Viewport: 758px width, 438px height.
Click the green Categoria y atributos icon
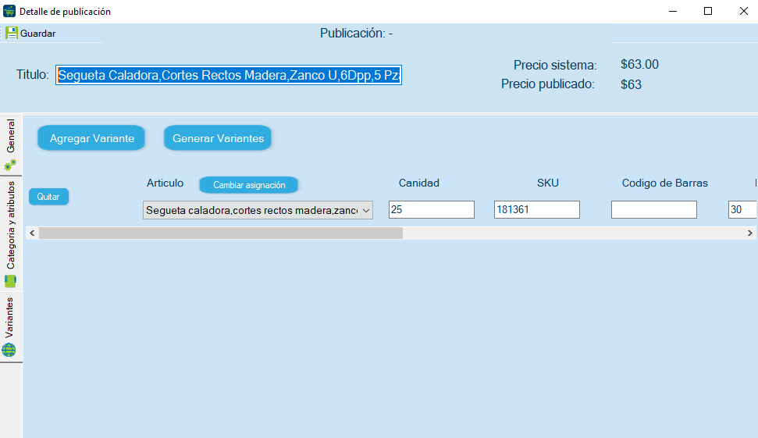(x=10, y=281)
